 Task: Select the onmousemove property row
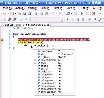point(54,89)
